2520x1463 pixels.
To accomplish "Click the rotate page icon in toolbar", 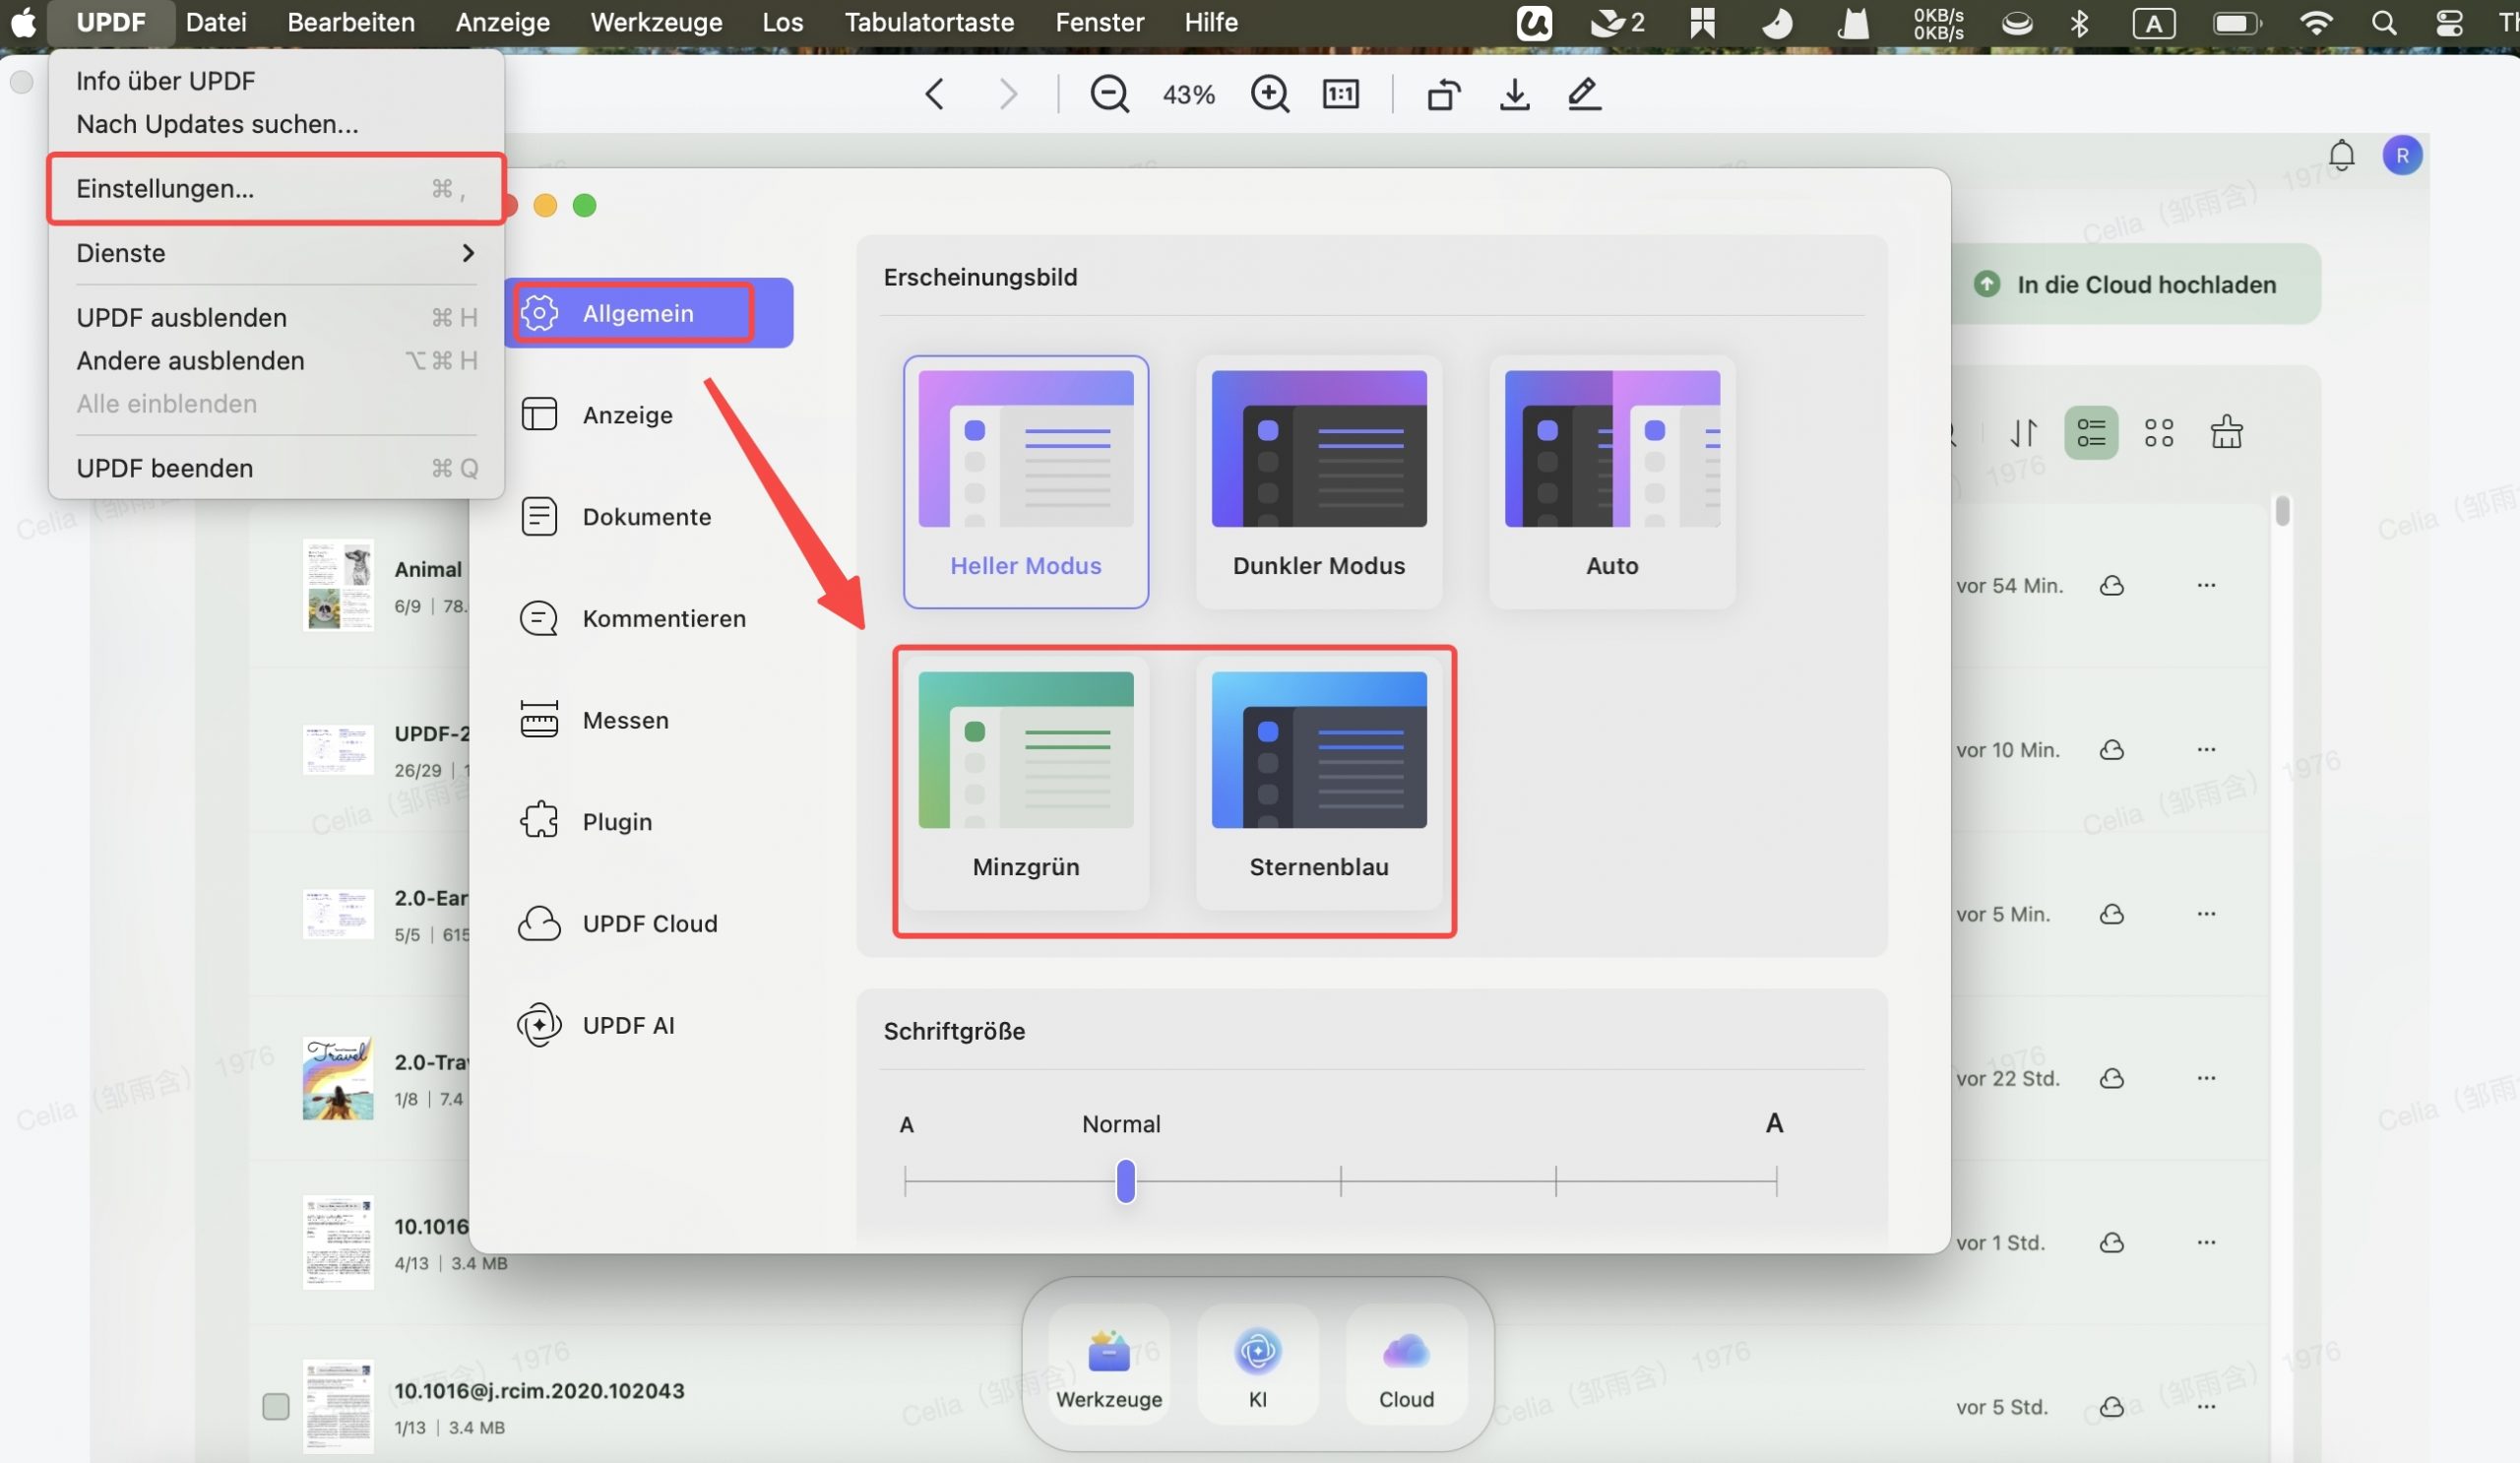I will (x=1443, y=95).
